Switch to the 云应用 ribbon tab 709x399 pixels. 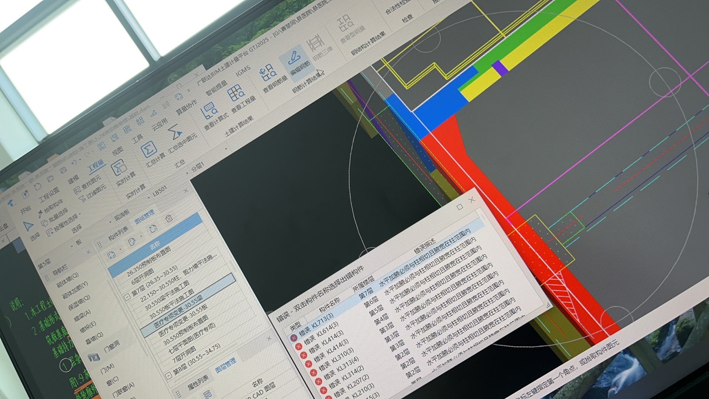160,124
